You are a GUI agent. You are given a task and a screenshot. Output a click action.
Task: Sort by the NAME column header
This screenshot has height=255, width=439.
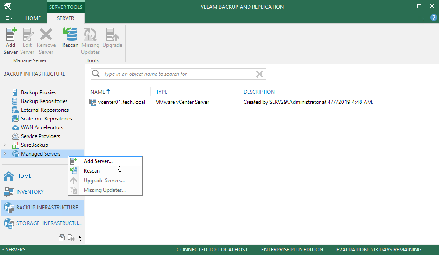click(100, 92)
